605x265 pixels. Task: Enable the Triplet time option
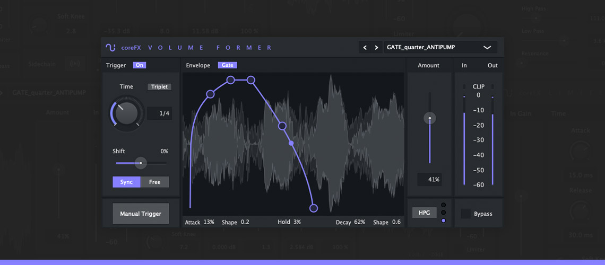pyautogui.click(x=159, y=87)
